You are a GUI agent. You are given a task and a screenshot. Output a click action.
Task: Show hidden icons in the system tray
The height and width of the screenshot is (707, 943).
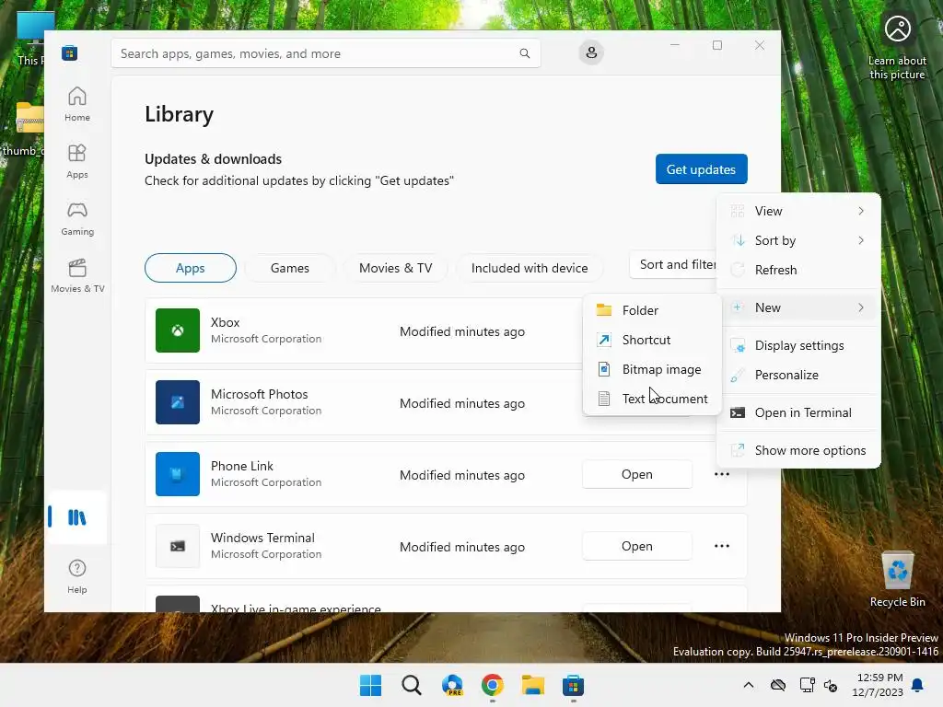748,685
